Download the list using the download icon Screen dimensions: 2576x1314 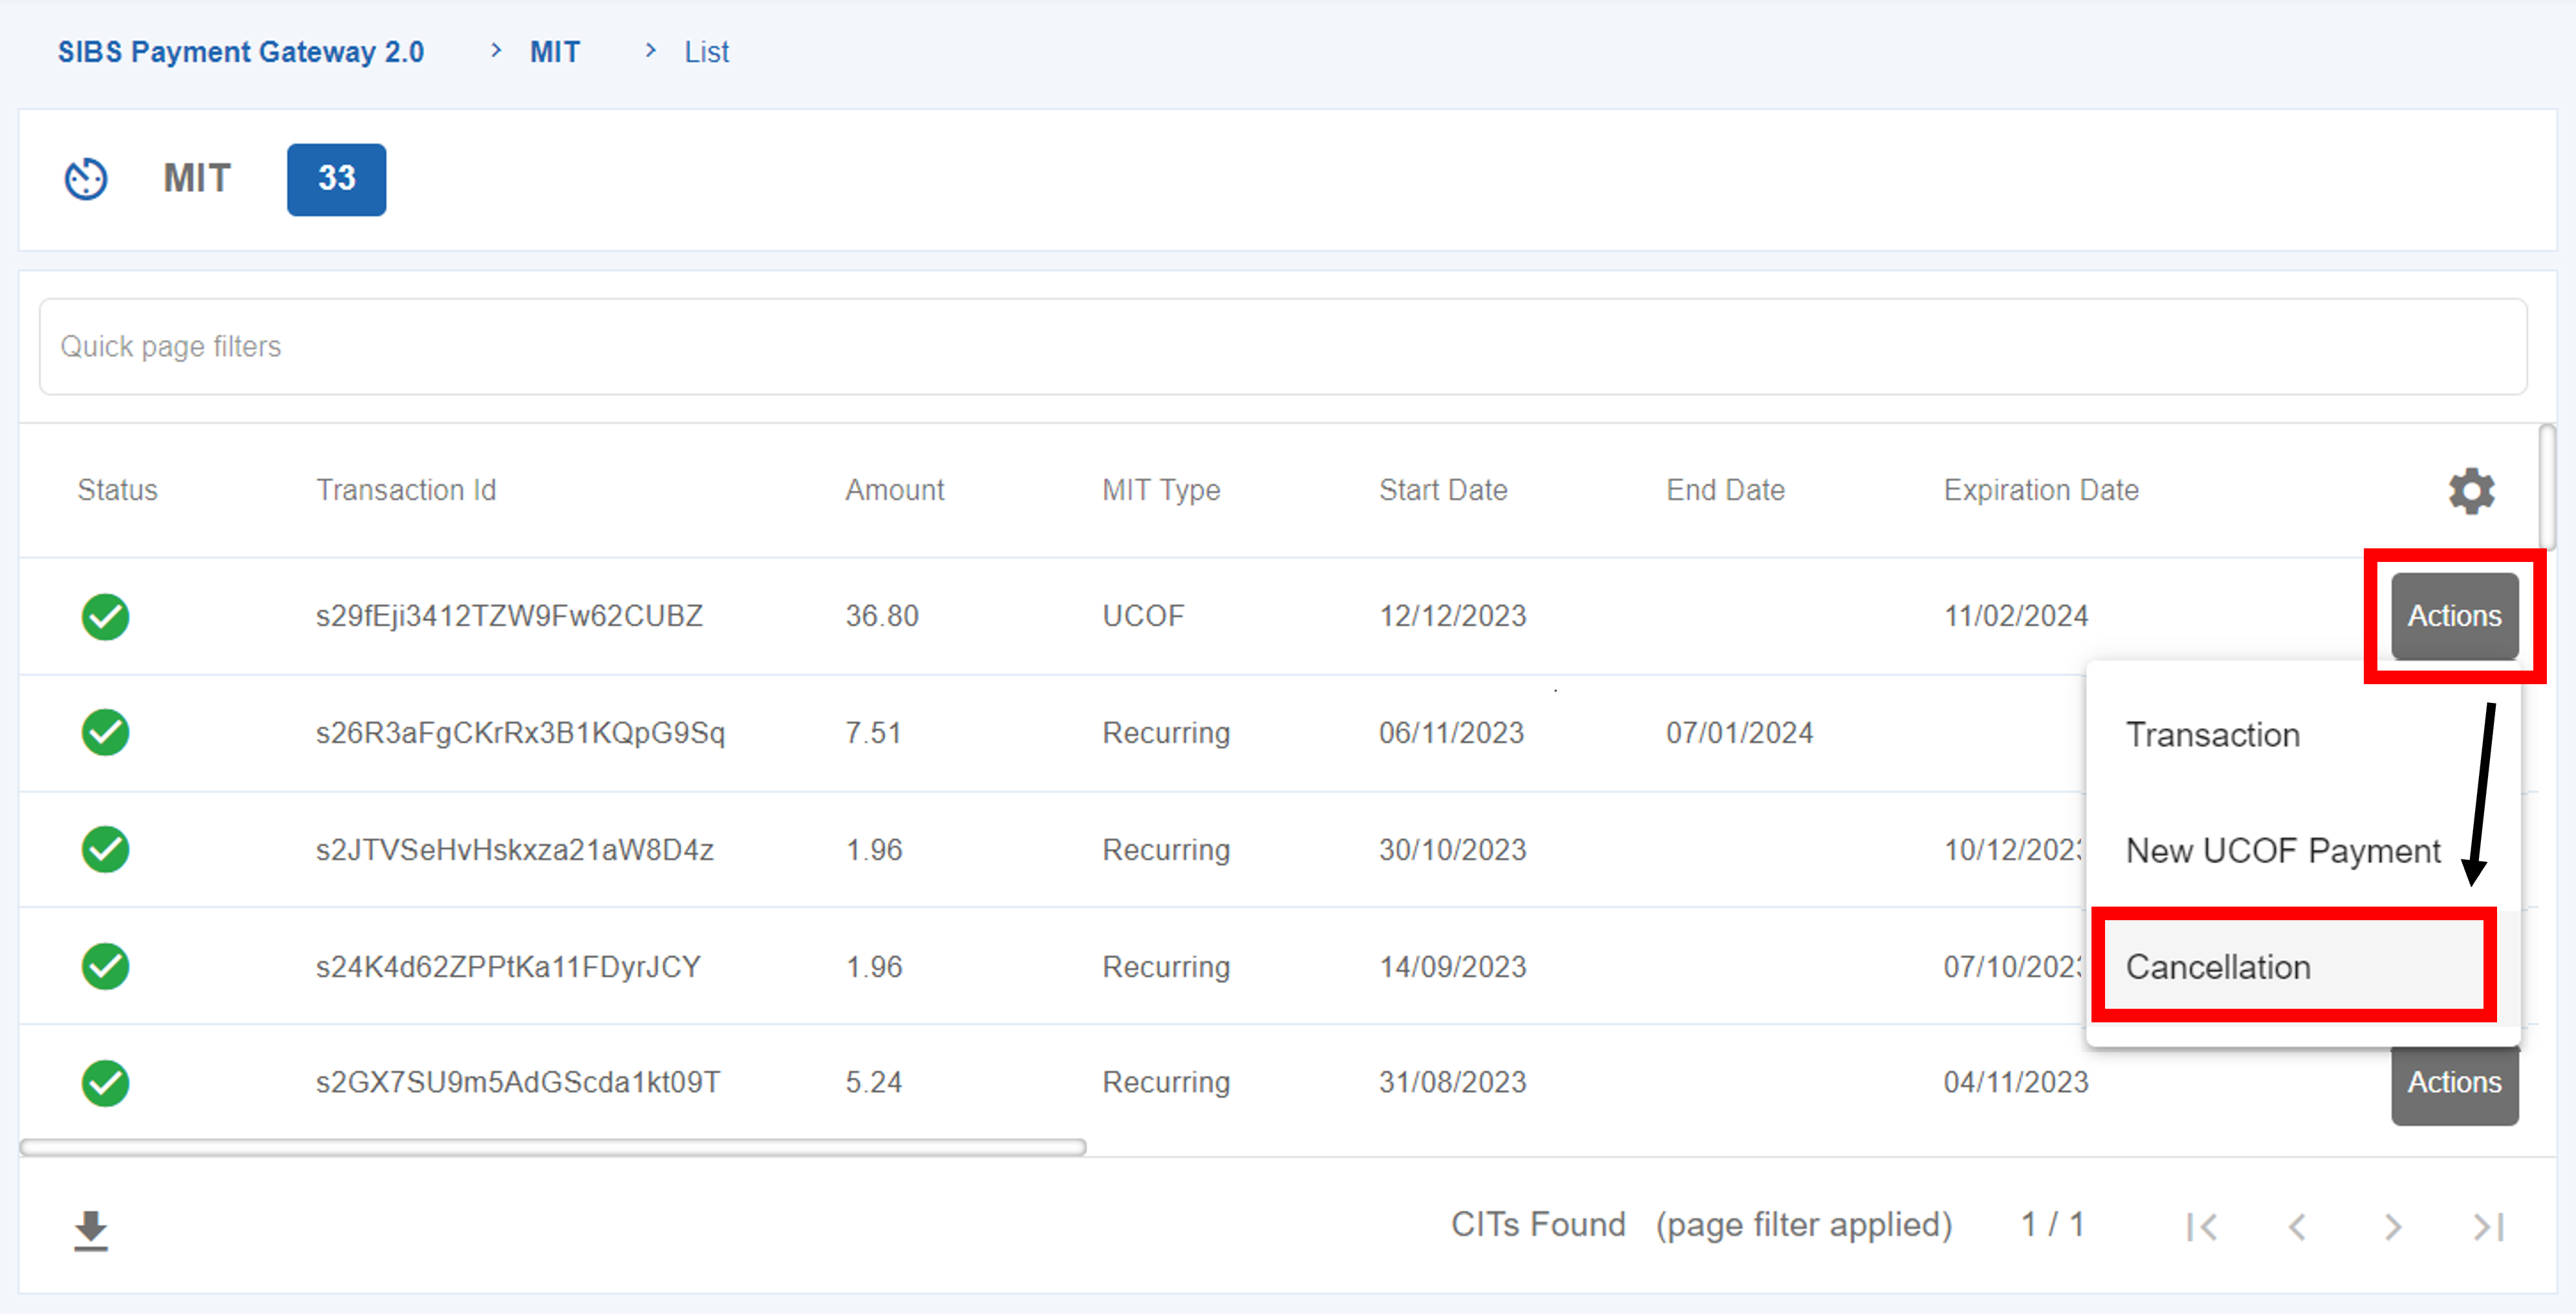tap(91, 1229)
